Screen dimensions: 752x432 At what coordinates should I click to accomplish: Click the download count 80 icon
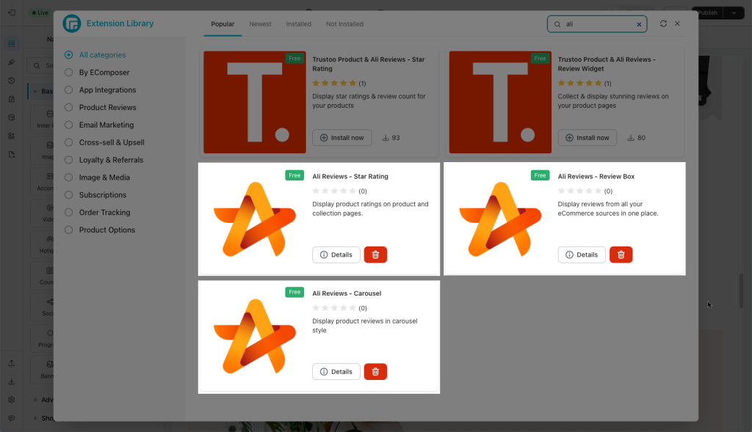click(631, 138)
